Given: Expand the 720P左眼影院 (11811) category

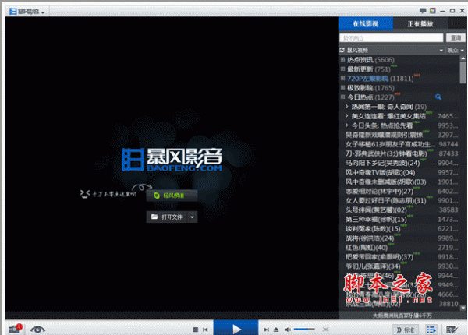Looking at the screenshot, I should 342,79.
